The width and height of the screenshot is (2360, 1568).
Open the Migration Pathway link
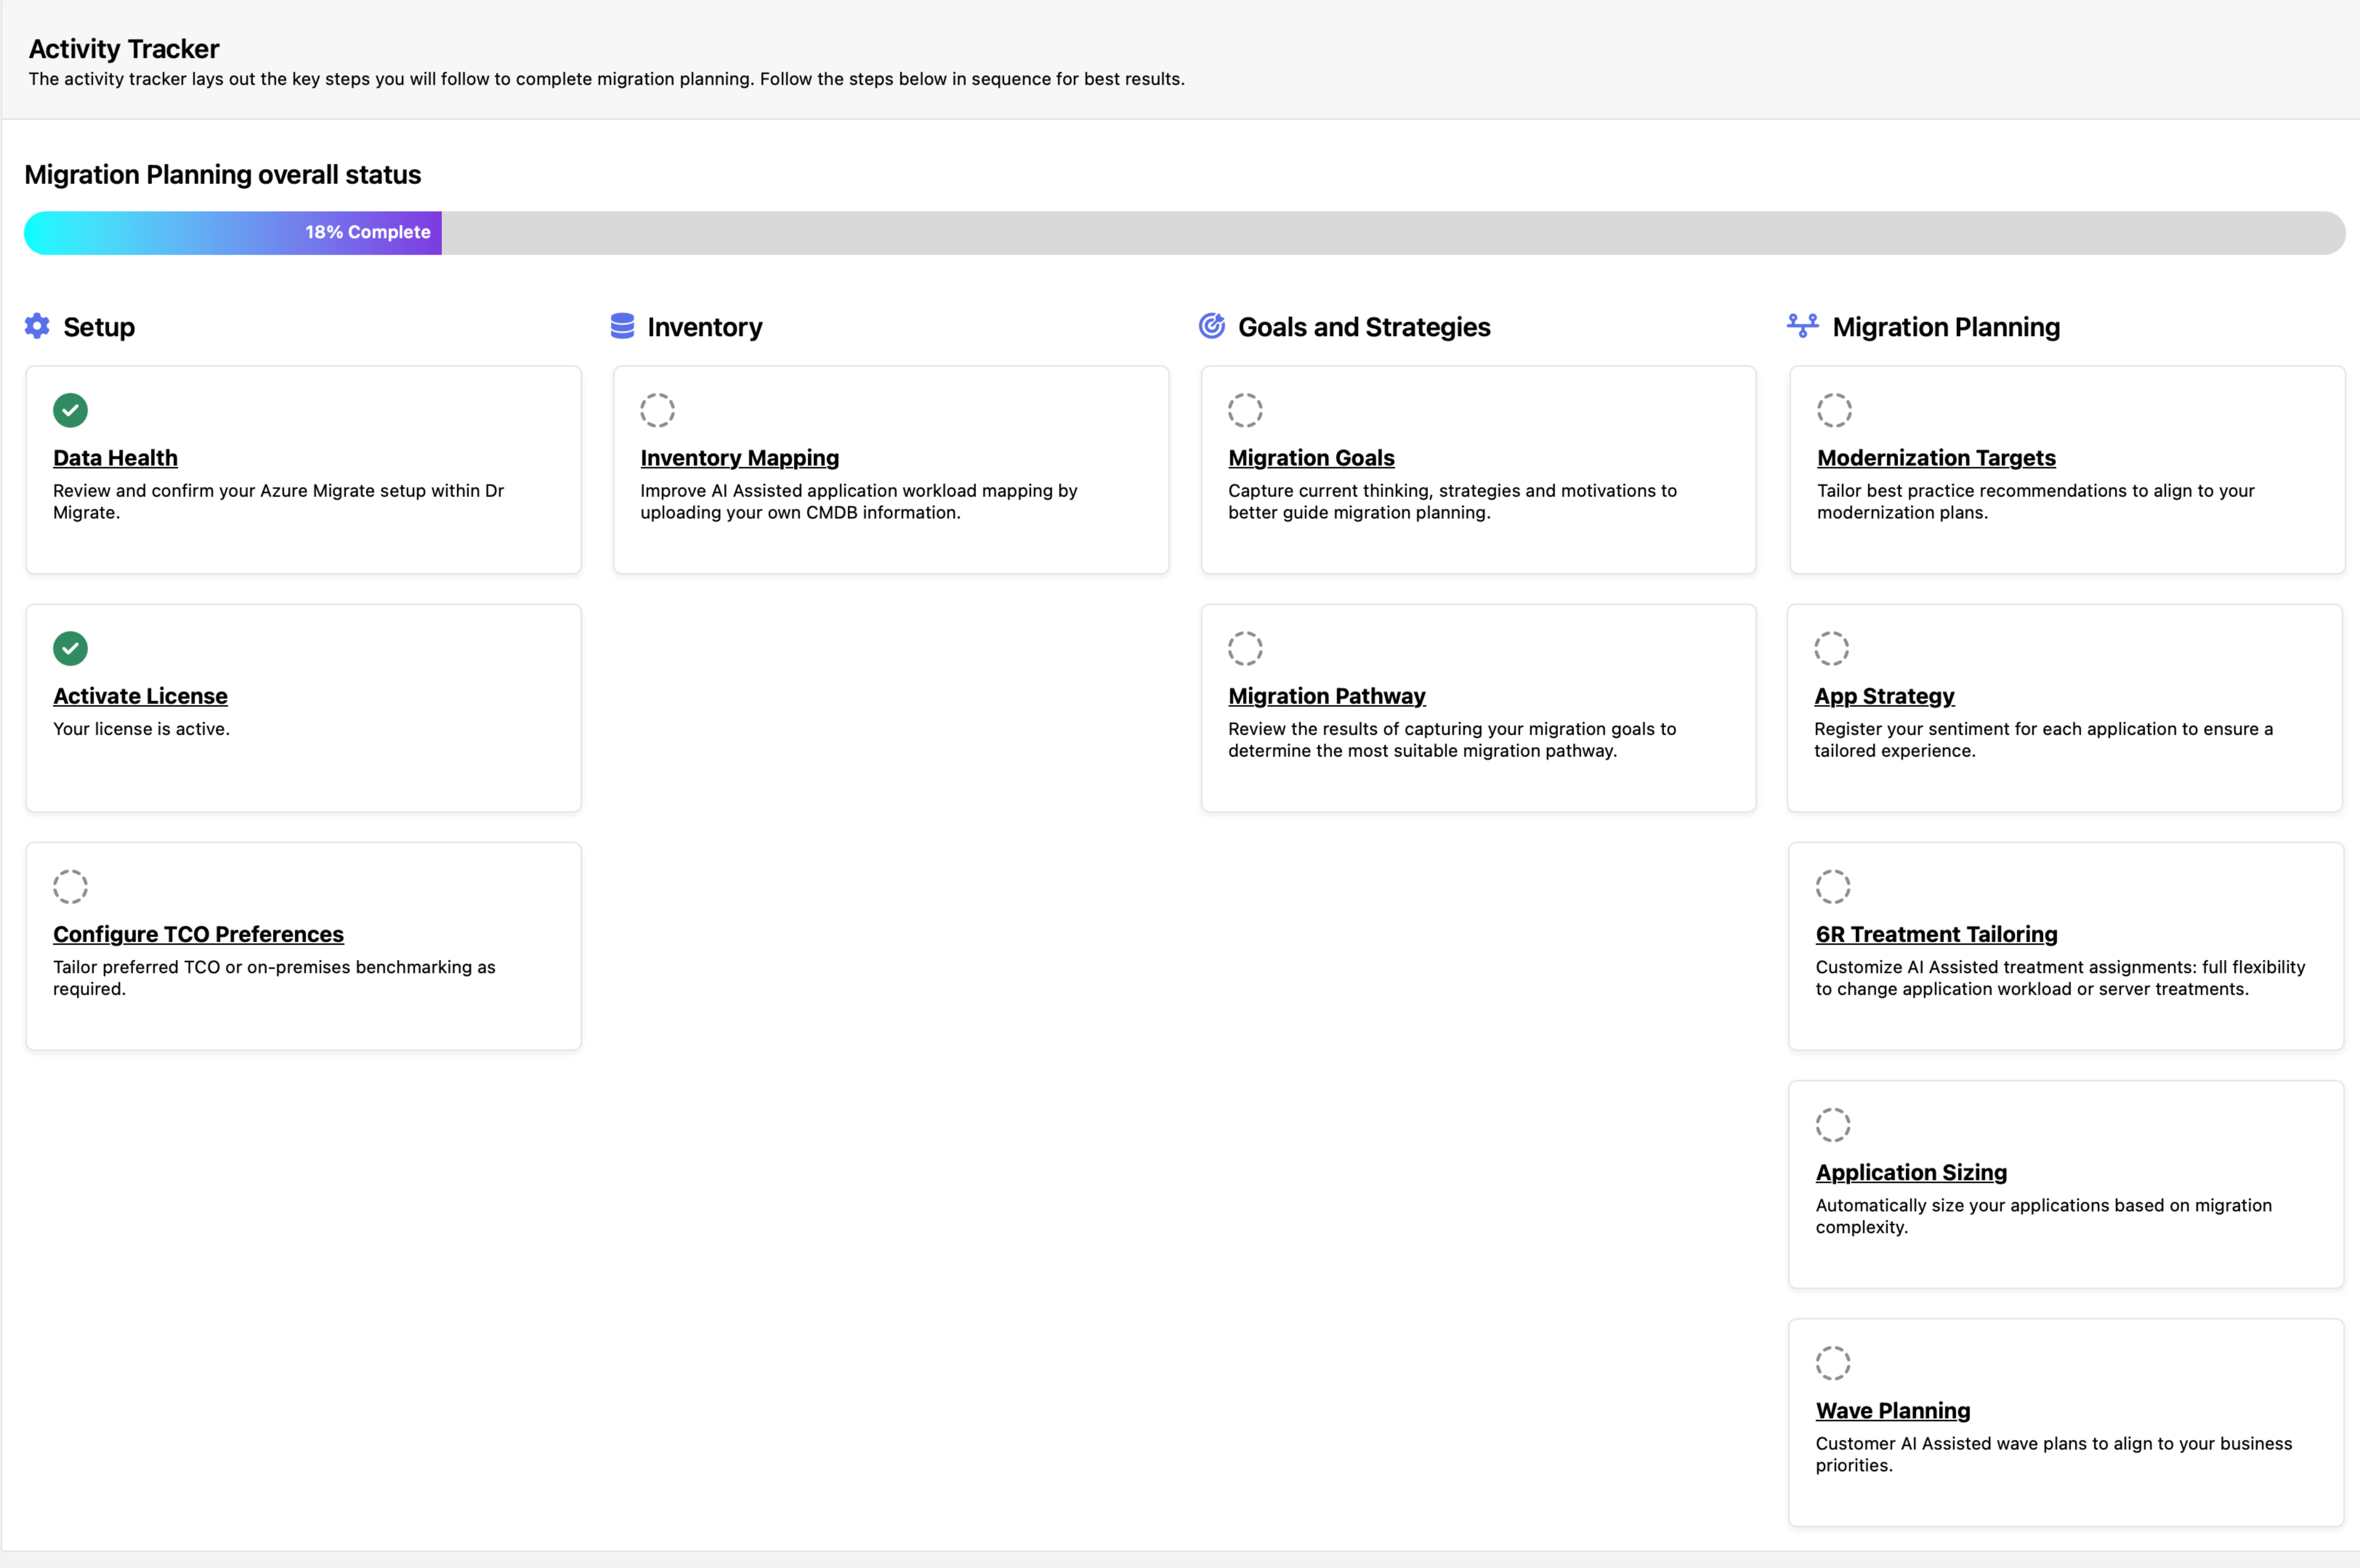click(x=1326, y=696)
